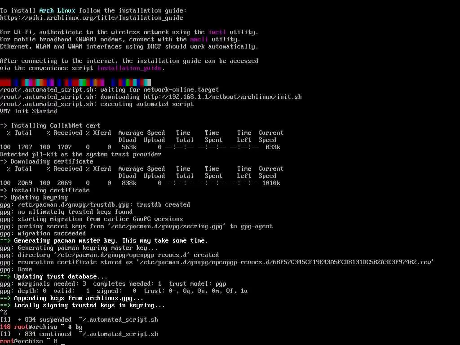Click '=> Updating keyring' line

pyautogui.click(x=34, y=198)
